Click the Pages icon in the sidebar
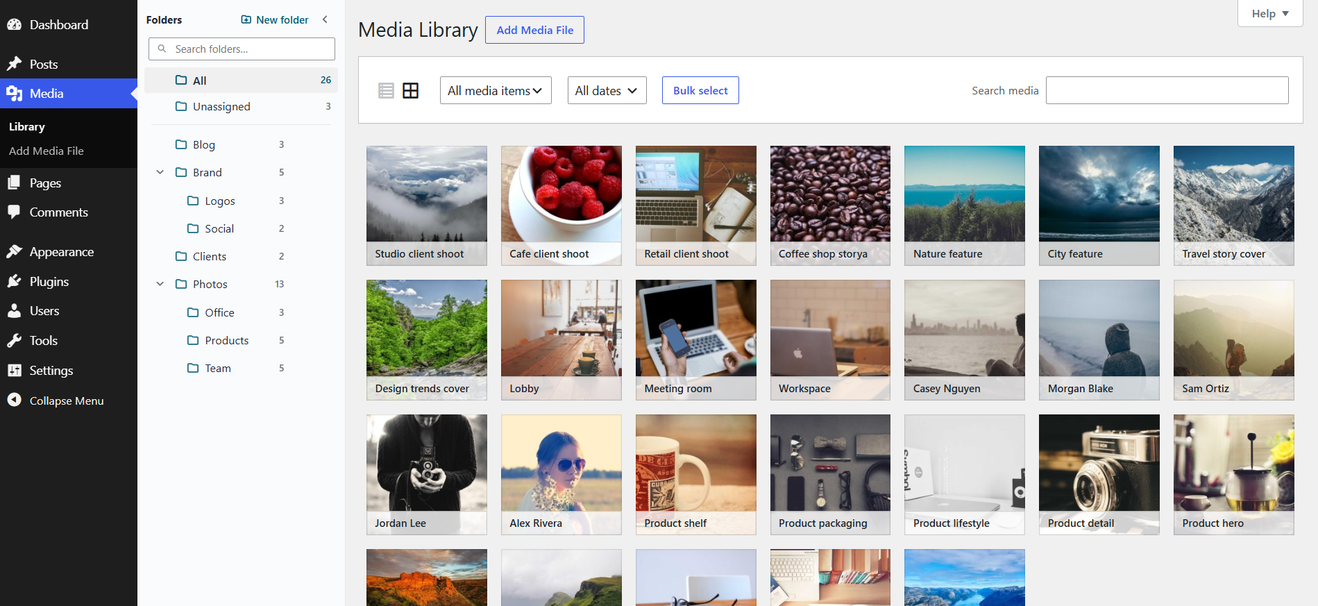1318x606 pixels. pos(15,183)
